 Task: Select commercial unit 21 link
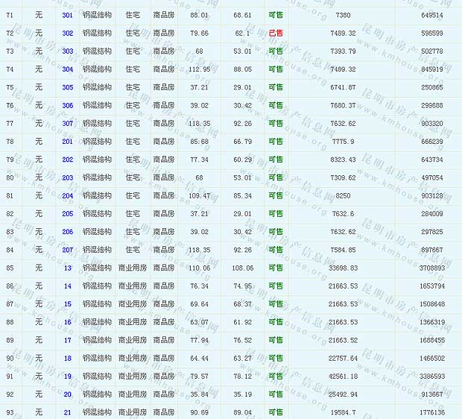coord(68,412)
